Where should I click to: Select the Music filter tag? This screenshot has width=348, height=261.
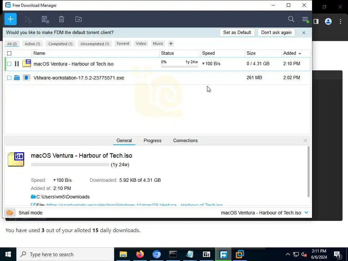coord(158,43)
